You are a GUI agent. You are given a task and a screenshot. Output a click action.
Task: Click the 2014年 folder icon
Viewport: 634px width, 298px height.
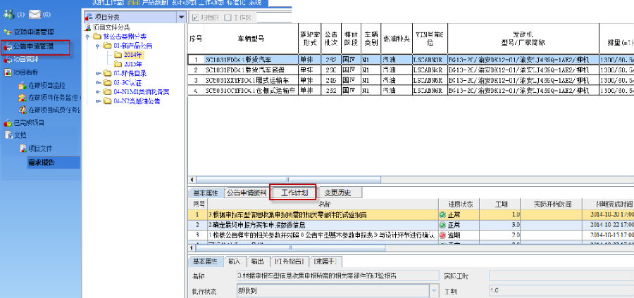click(x=118, y=54)
